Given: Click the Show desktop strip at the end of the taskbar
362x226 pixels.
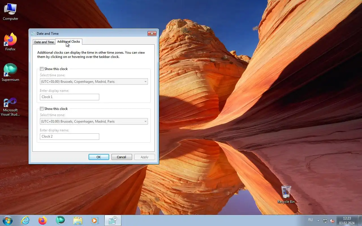Looking at the screenshot, I should coord(360,220).
